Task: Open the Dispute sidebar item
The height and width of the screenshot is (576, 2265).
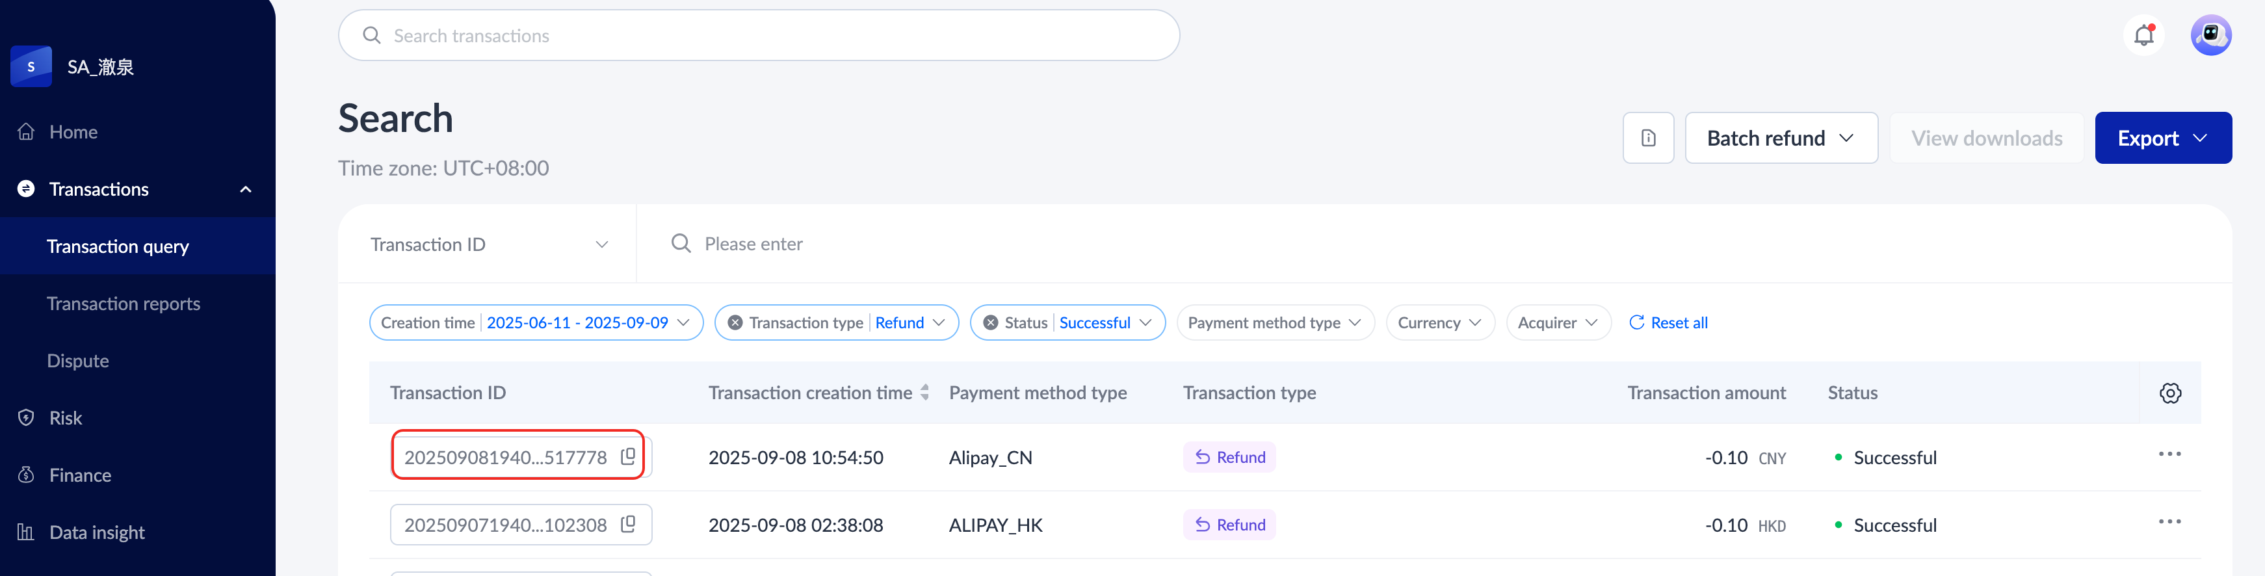Action: pyautogui.click(x=77, y=361)
